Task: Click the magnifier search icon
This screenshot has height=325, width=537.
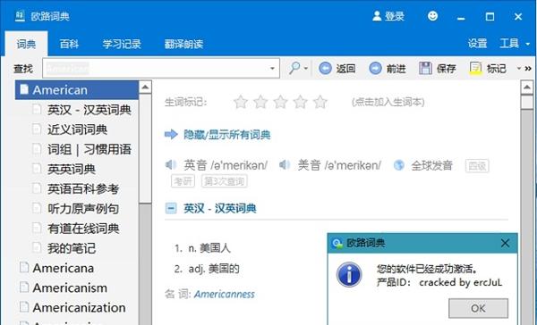Action: point(294,68)
